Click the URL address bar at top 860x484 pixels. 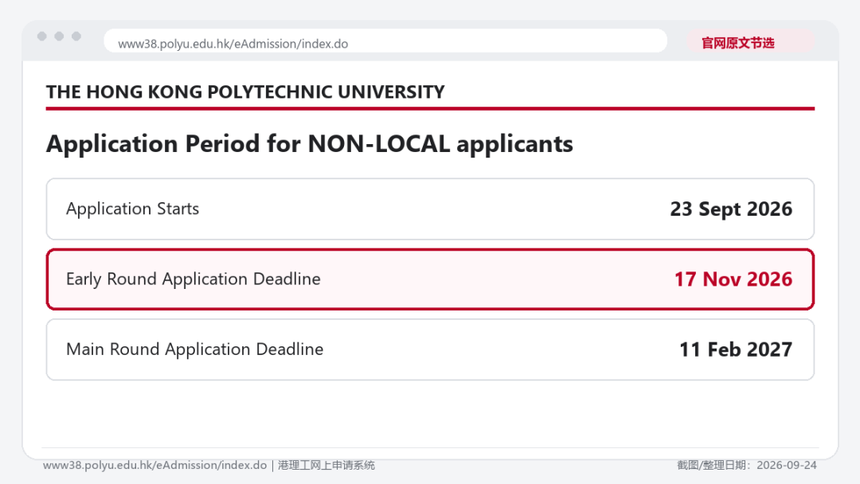click(x=385, y=41)
